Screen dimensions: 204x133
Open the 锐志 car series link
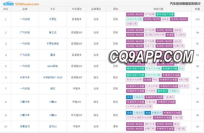[53, 88]
